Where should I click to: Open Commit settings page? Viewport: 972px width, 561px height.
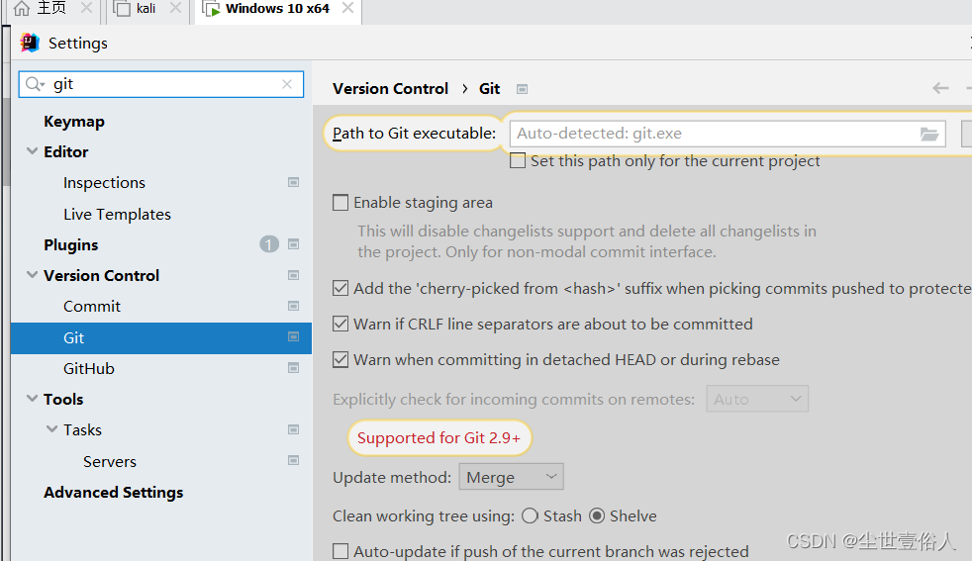92,307
